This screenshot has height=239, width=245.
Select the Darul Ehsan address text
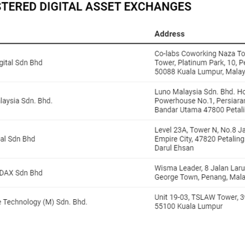click(x=174, y=148)
